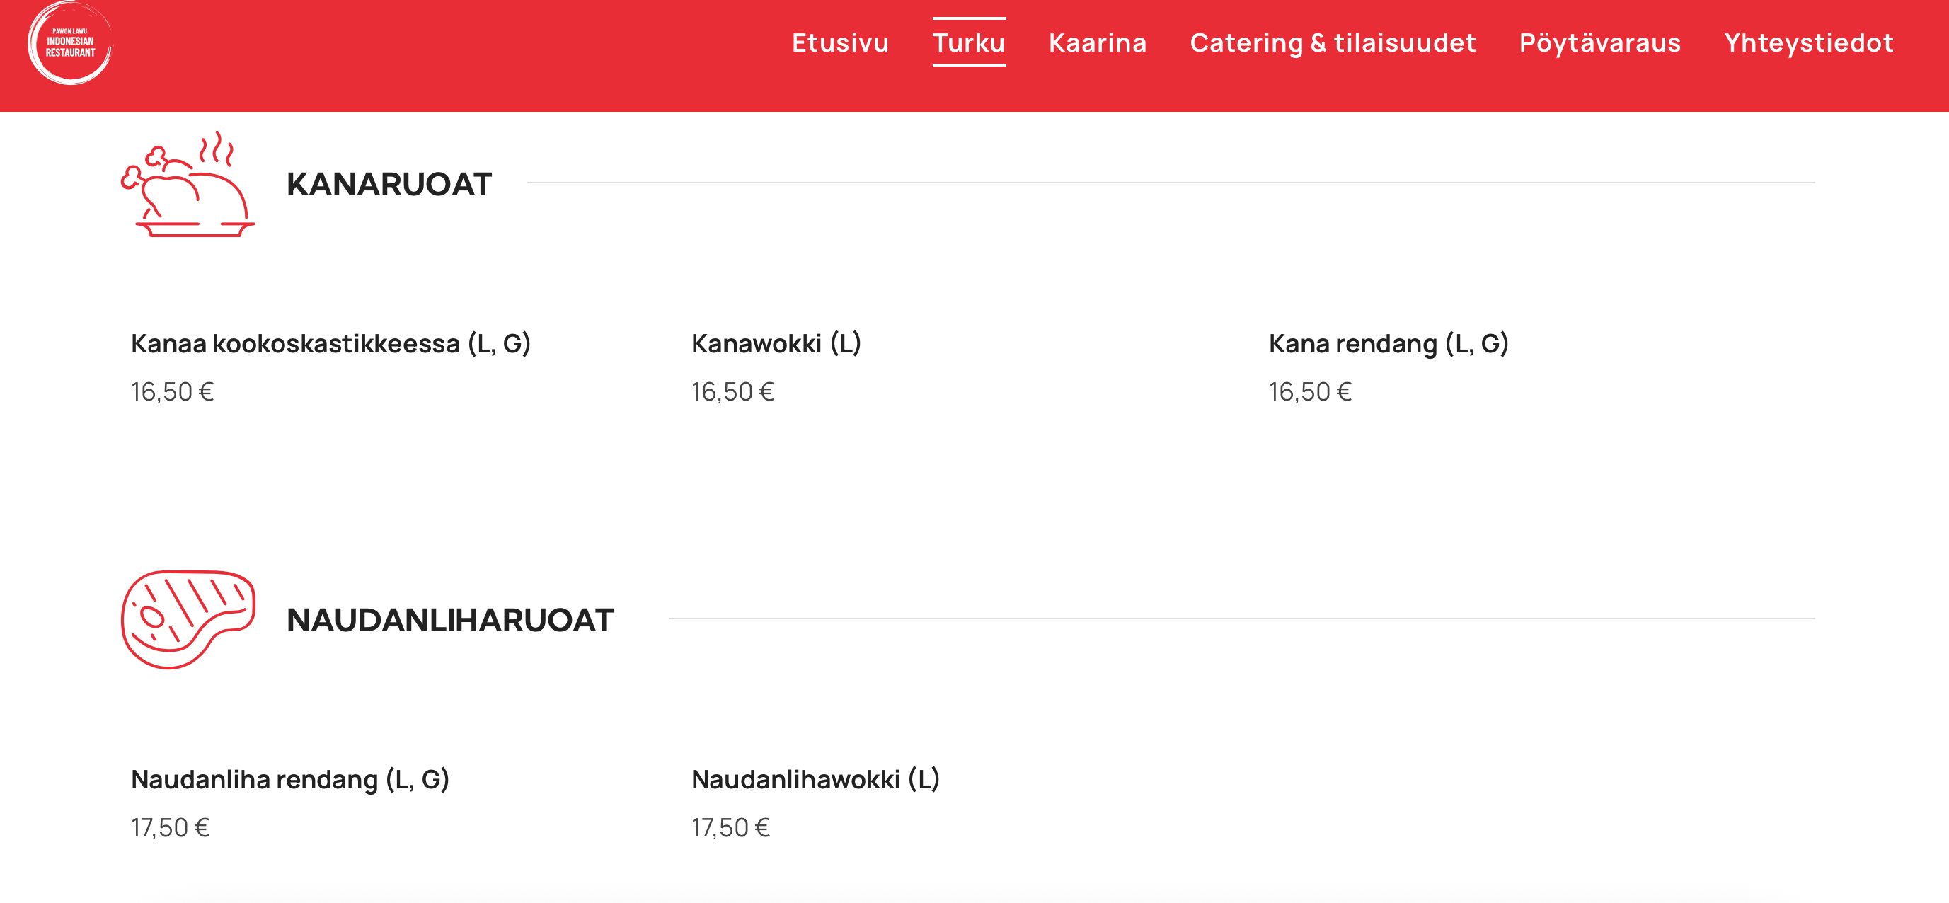Click the Naudanlihawokki 17,50 € price
Viewport: 1949px width, 903px height.
point(730,828)
